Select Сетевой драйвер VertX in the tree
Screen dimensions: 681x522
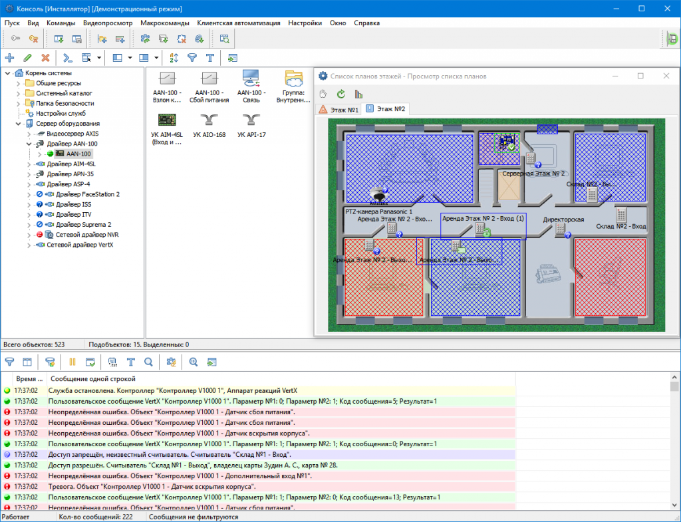(x=80, y=245)
